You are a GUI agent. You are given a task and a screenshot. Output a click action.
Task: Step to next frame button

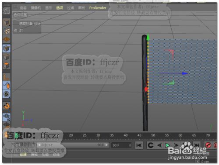click(x=176, y=145)
